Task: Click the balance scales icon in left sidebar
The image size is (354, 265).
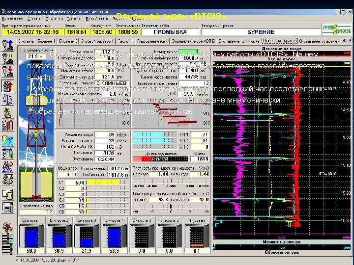Action: tap(7, 98)
